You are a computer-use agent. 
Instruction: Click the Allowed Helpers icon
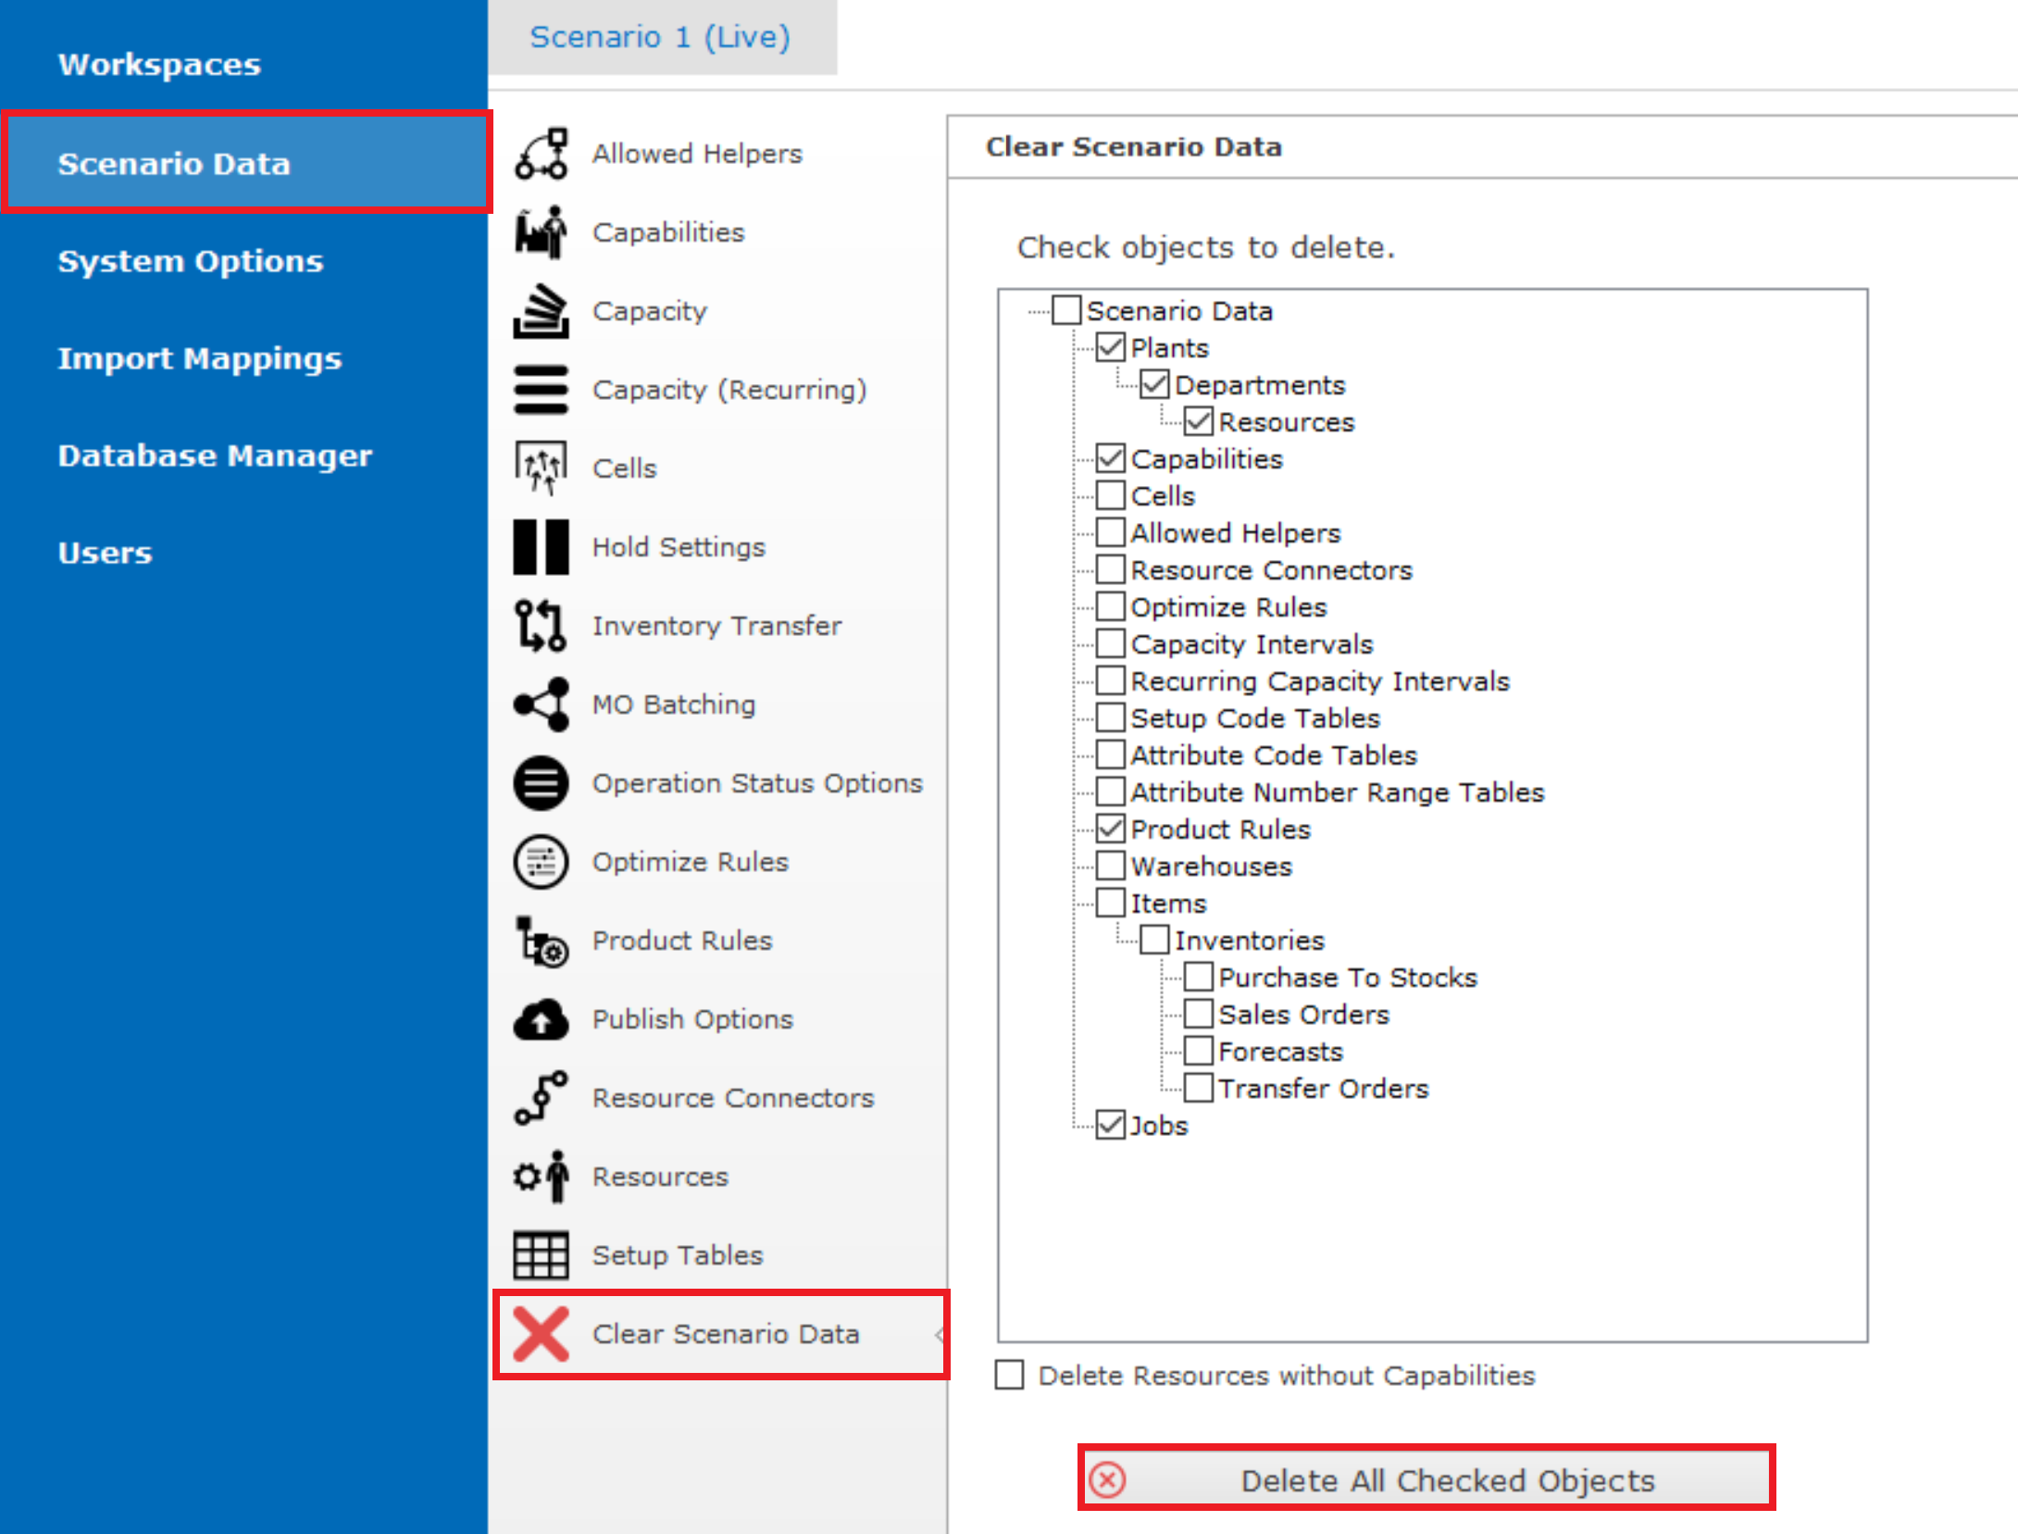pos(542,154)
